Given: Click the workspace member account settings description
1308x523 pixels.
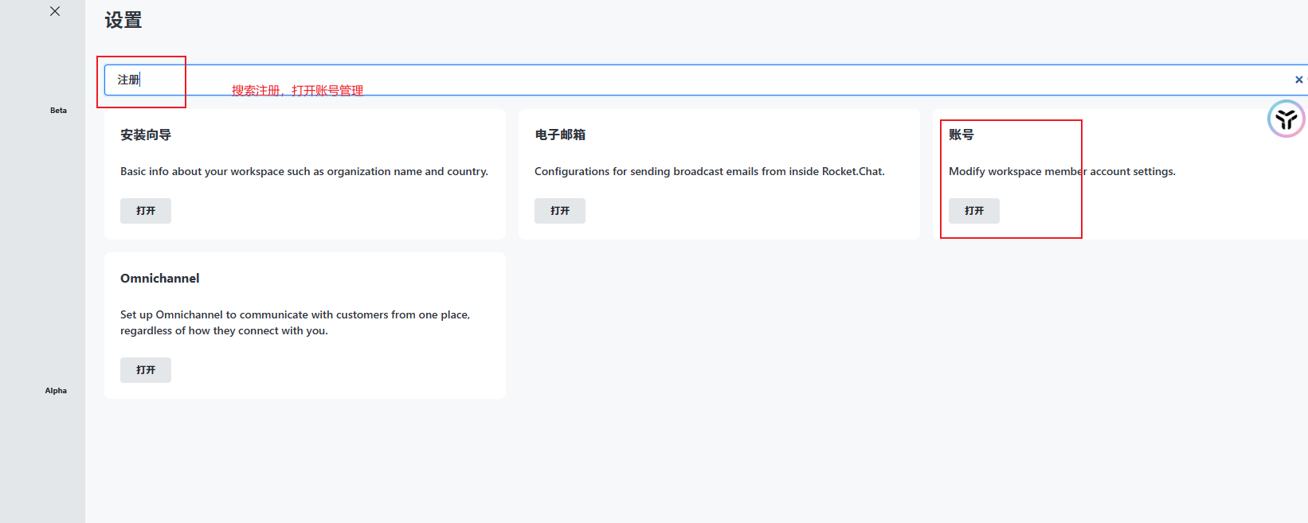Looking at the screenshot, I should coord(1062,172).
